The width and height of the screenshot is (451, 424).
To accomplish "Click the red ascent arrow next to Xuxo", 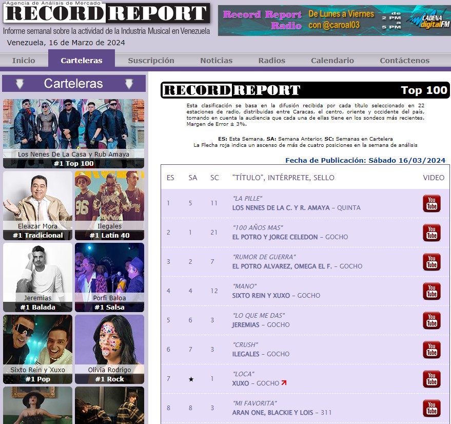I will 284,383.
